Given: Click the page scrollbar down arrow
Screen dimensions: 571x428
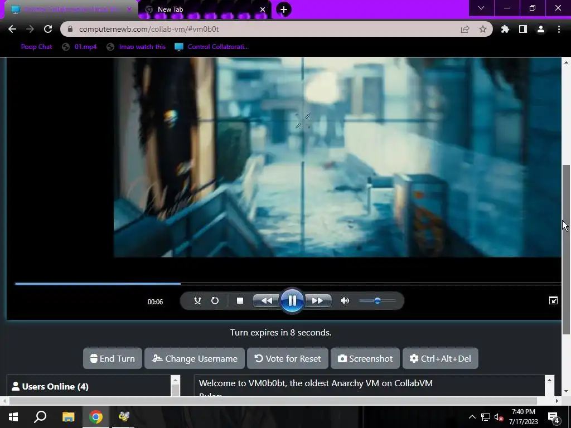Looking at the screenshot, I should (x=567, y=391).
